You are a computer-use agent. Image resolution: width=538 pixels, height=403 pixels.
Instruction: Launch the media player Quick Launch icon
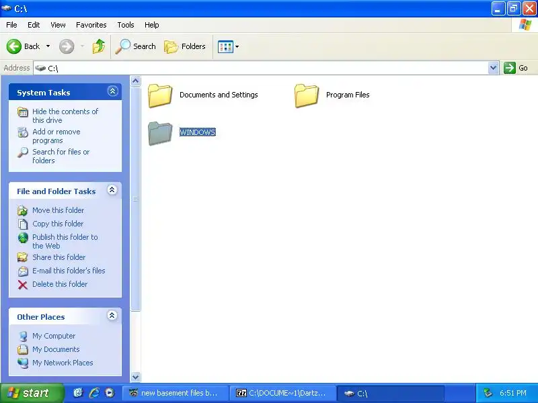(x=110, y=393)
